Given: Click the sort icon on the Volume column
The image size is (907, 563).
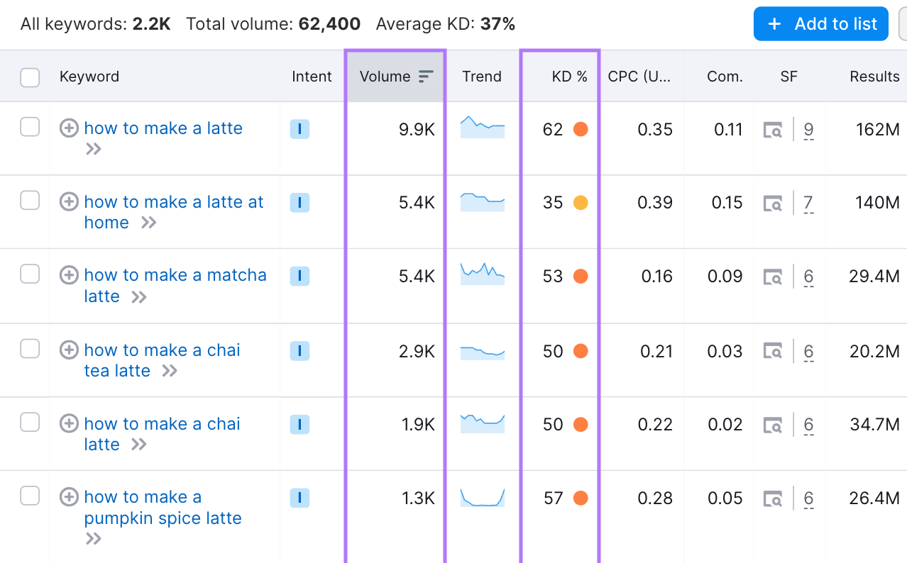Looking at the screenshot, I should (424, 75).
